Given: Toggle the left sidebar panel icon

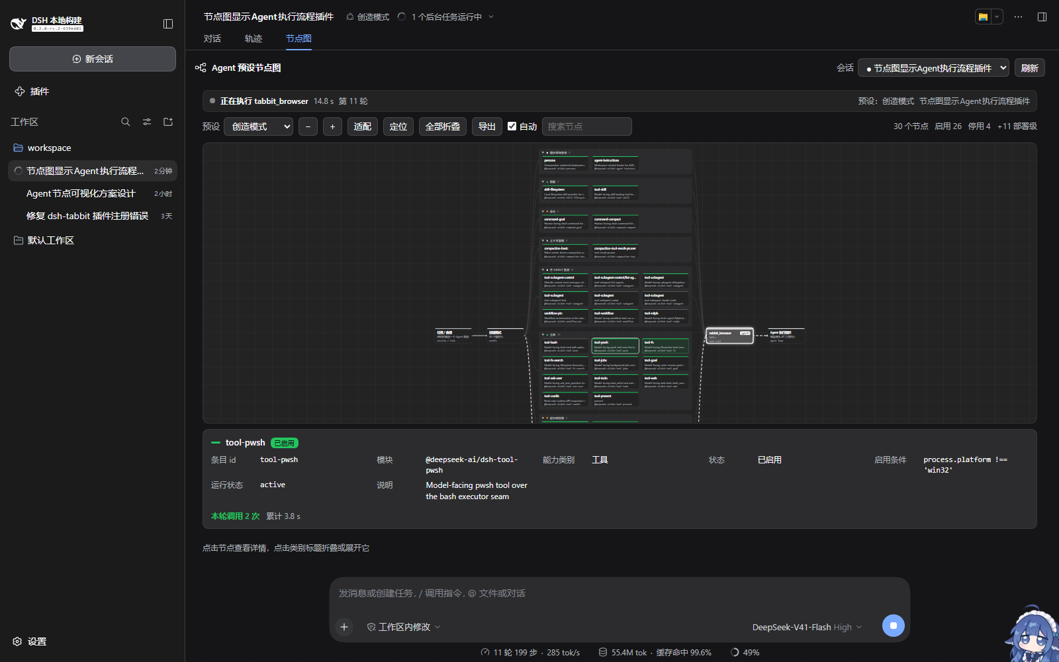Looking at the screenshot, I should click(168, 24).
